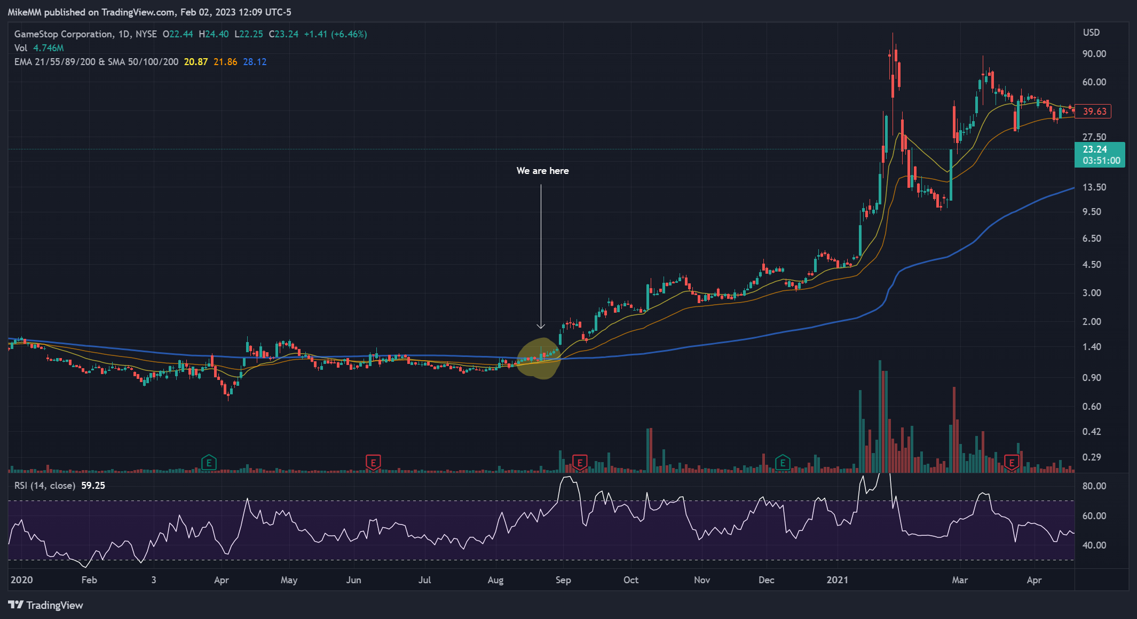Viewport: 1137px width, 619px height.
Task: Click the 2020 label on the time axis
Action: (22, 580)
